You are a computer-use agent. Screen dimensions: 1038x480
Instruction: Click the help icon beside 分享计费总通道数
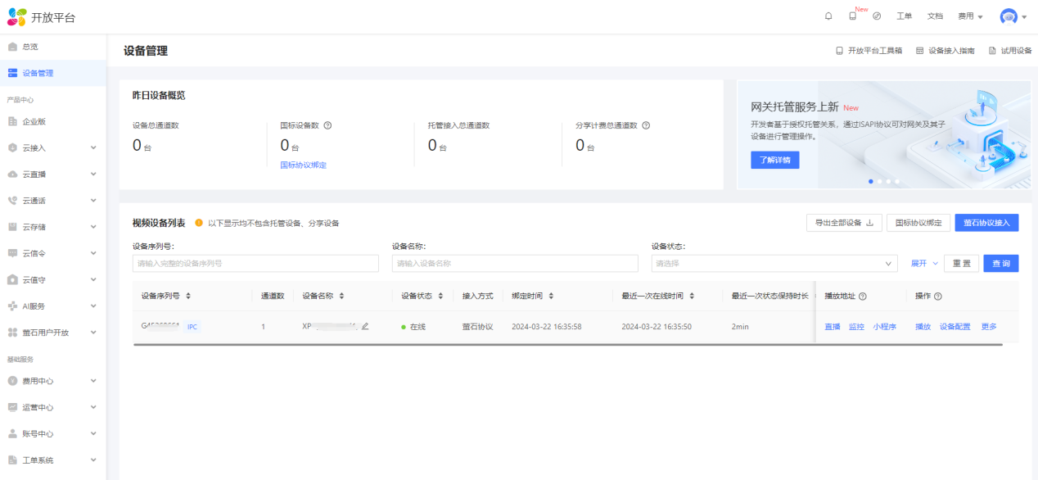[x=646, y=125]
